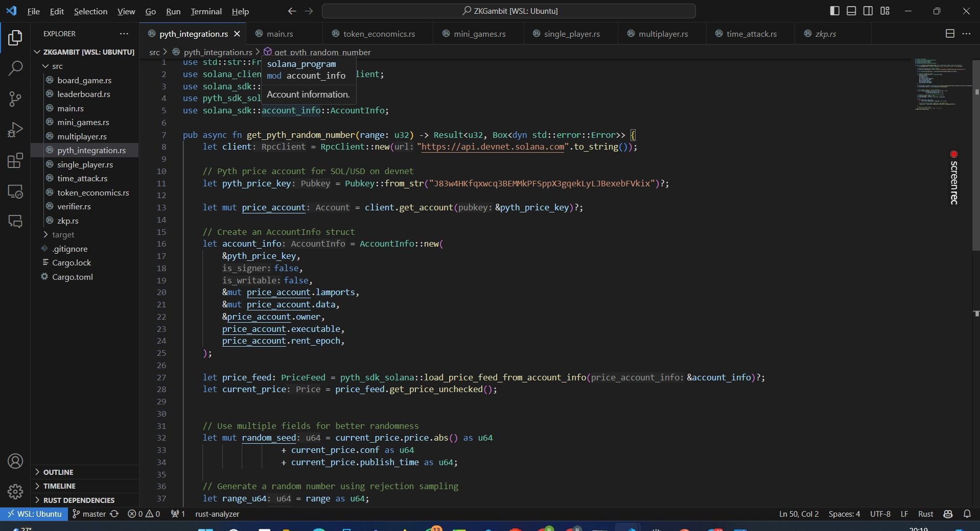
Task: Switch to mini_games.rs tab
Action: (479, 34)
